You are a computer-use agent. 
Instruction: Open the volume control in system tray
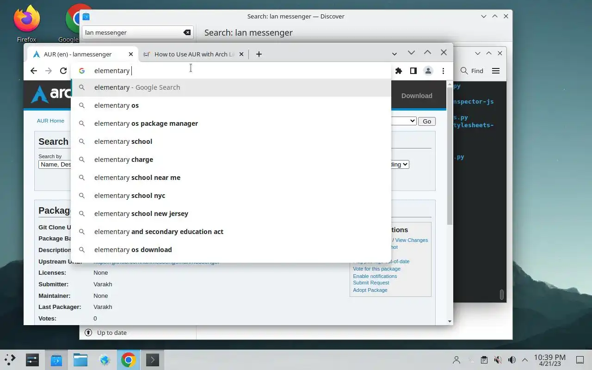pos(512,360)
